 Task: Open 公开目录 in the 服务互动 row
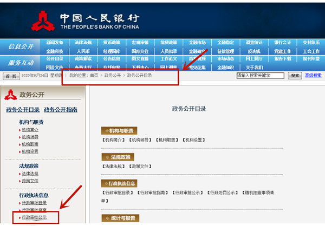[x=55, y=59]
